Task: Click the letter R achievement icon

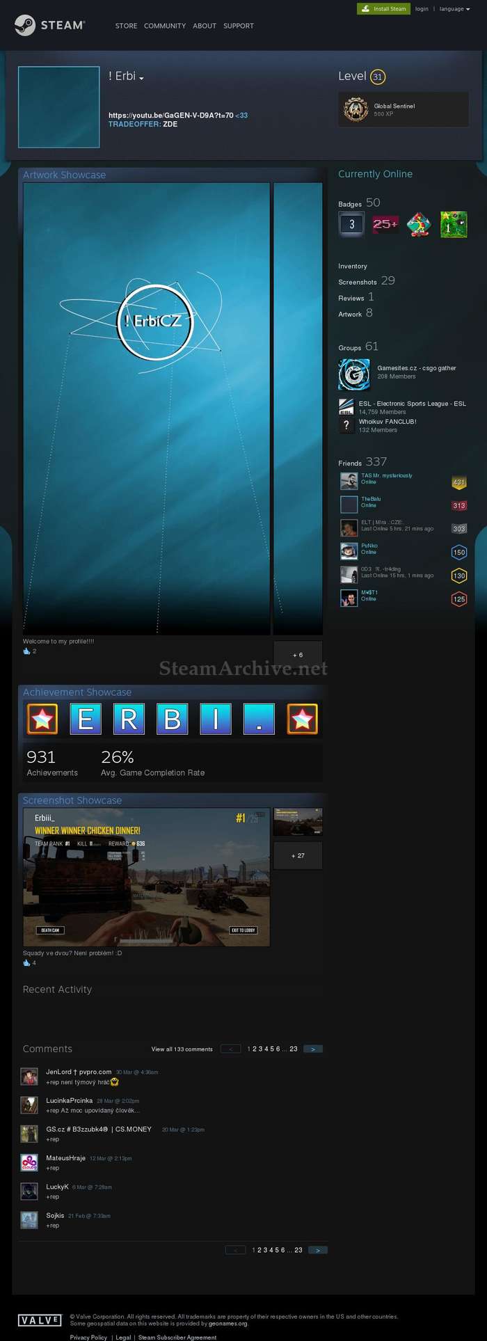Action: click(129, 719)
